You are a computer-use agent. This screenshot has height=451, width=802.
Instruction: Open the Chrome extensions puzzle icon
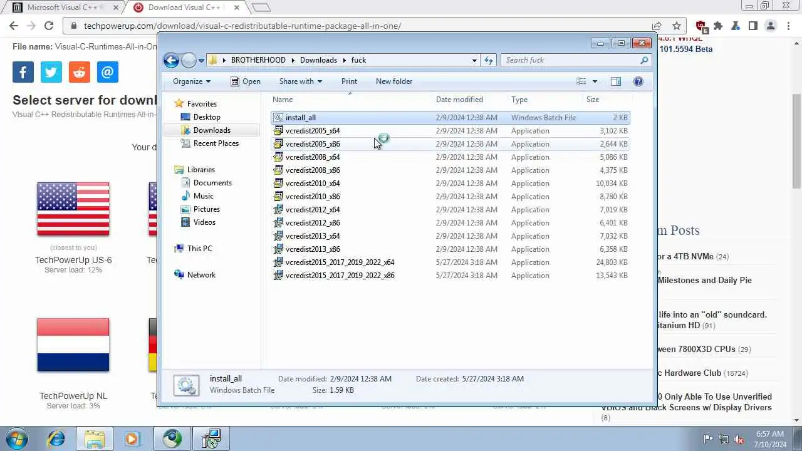(718, 26)
